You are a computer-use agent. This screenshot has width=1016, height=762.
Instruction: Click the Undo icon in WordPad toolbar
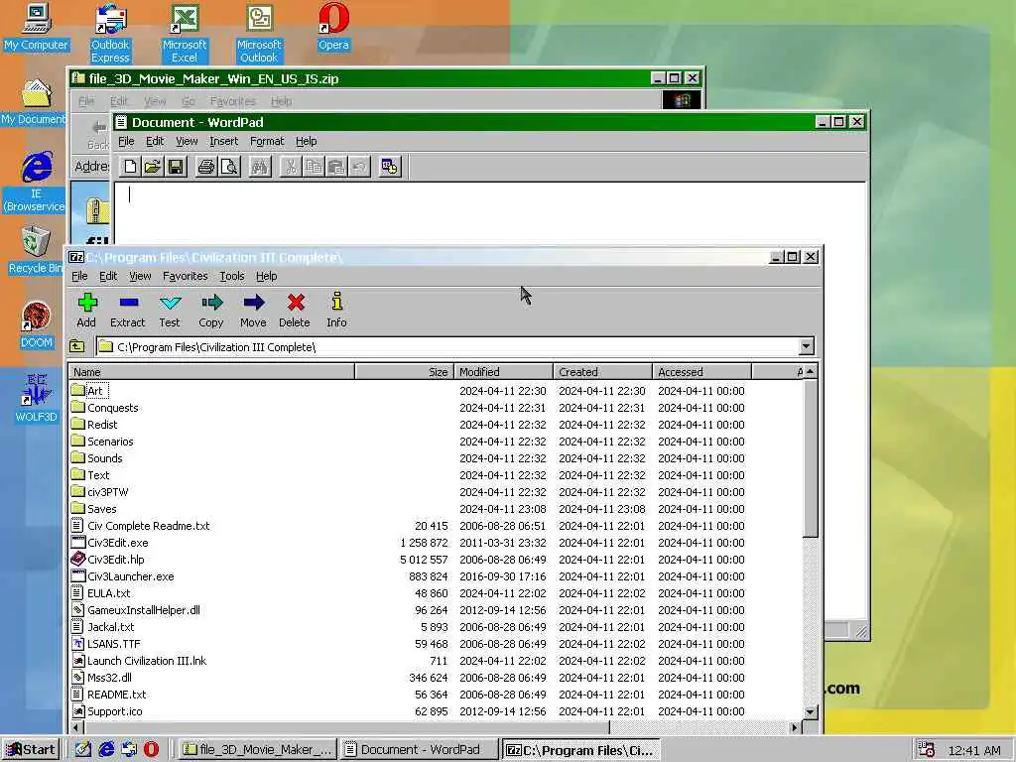pos(358,167)
